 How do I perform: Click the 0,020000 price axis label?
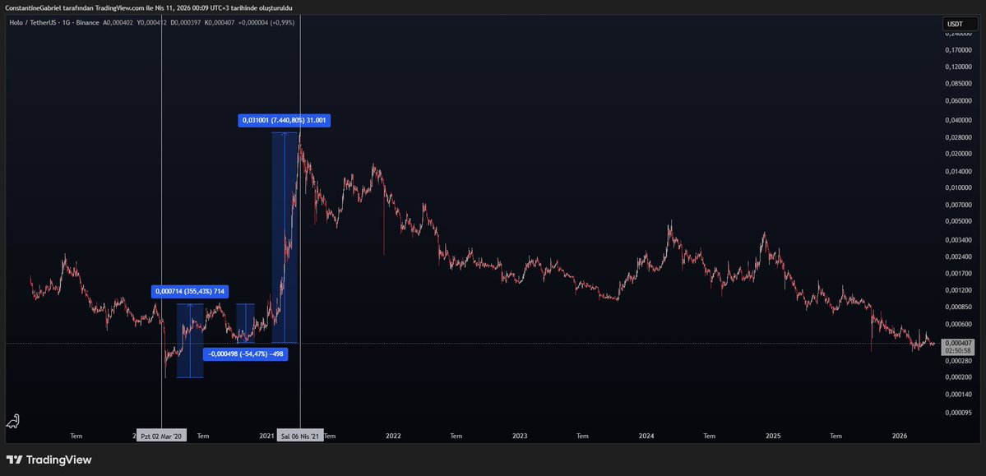tap(960, 154)
